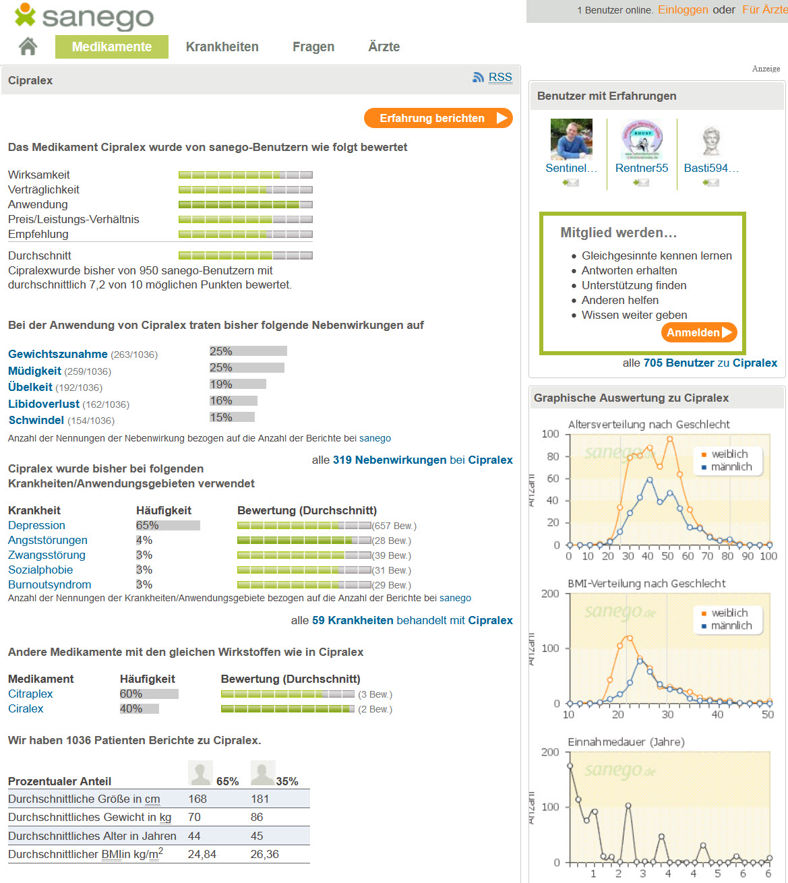Open the RSS text link
This screenshot has height=883, width=788.
click(500, 77)
